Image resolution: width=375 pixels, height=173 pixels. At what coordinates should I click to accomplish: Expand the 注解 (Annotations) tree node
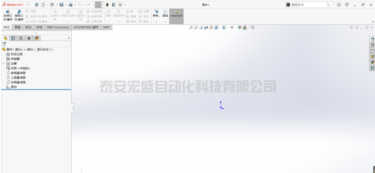pos(4,64)
